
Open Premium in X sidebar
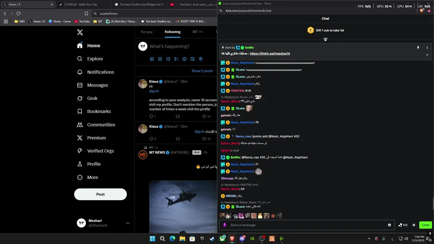92,138
